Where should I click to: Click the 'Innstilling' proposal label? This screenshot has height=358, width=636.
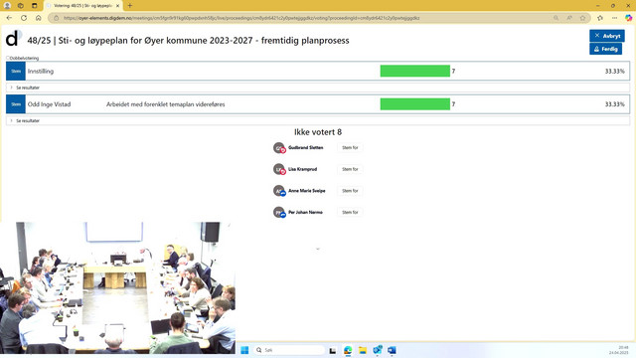(41, 71)
